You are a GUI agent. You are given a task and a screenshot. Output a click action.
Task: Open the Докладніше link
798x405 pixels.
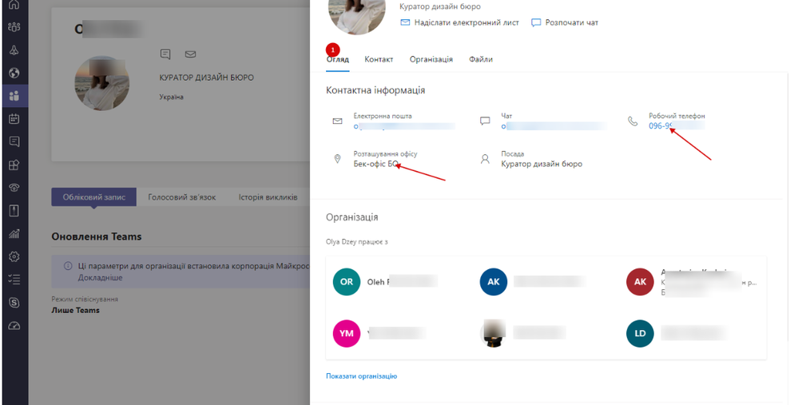(101, 278)
